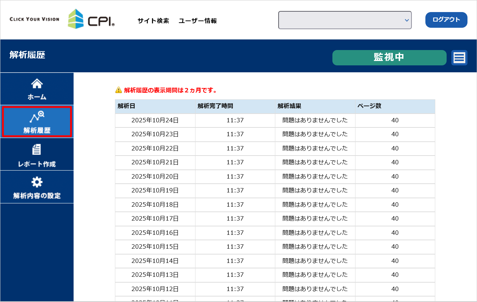Open 解析内容の設定 gear icon
The width and height of the screenshot is (477, 302).
pyautogui.click(x=37, y=181)
